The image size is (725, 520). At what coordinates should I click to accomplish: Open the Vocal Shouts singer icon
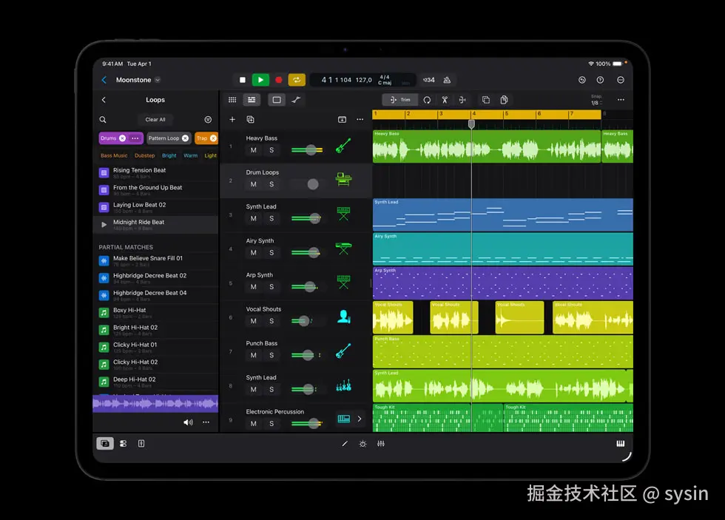[x=343, y=317]
